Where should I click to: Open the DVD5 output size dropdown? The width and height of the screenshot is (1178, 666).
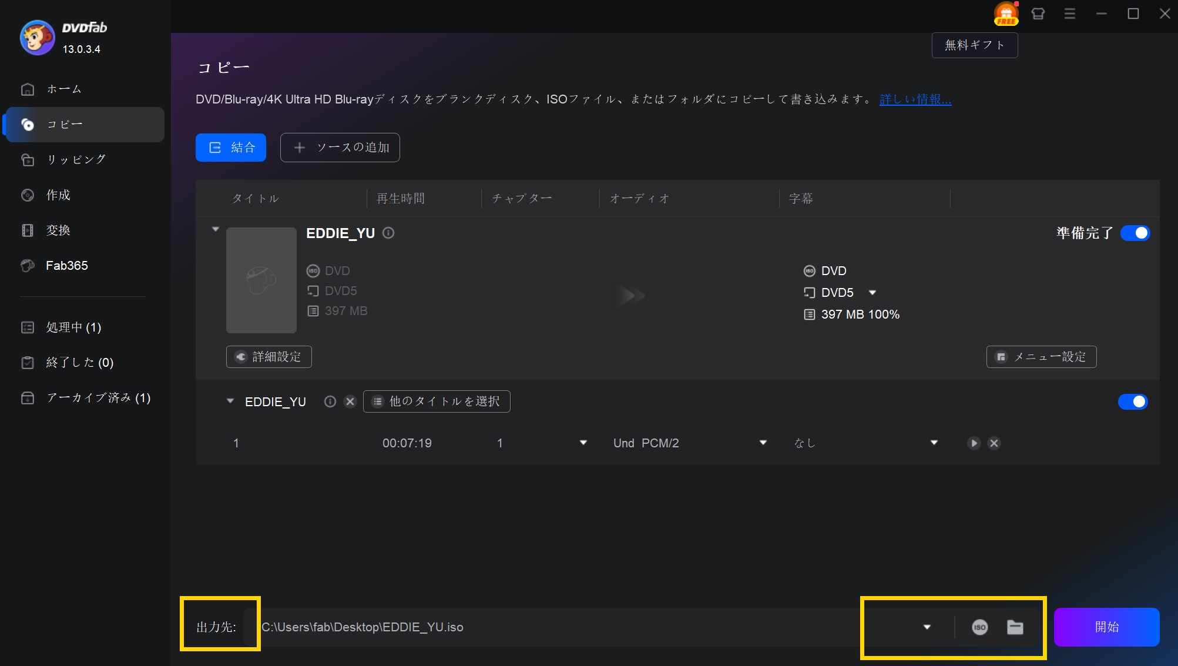click(872, 293)
